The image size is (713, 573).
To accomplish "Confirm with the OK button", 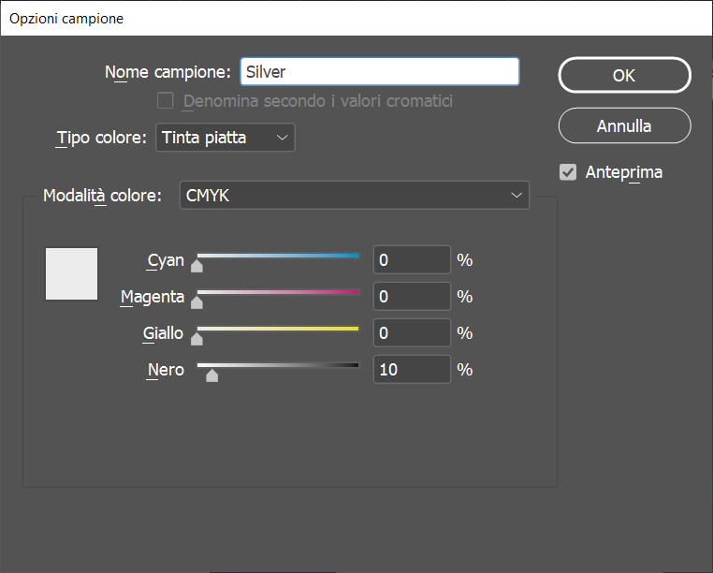I will click(x=624, y=75).
